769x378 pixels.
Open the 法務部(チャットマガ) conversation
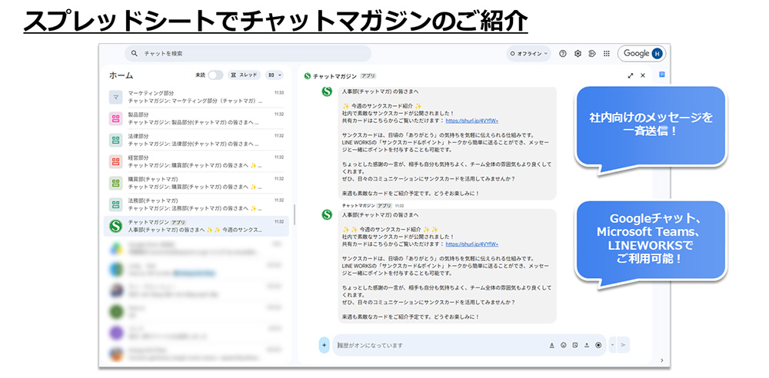tap(196, 204)
